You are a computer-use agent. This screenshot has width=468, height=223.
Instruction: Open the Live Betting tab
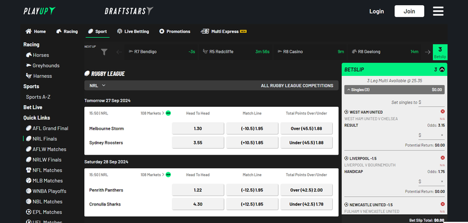tap(133, 32)
